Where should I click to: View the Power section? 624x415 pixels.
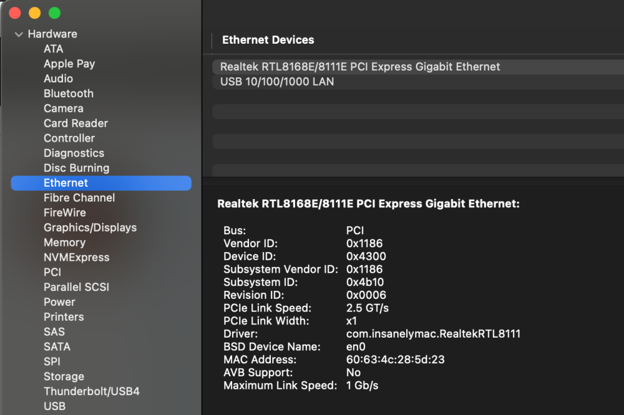(x=59, y=302)
